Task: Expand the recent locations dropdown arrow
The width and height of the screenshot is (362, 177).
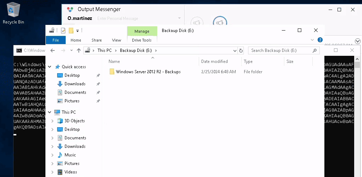Action: click(x=71, y=50)
